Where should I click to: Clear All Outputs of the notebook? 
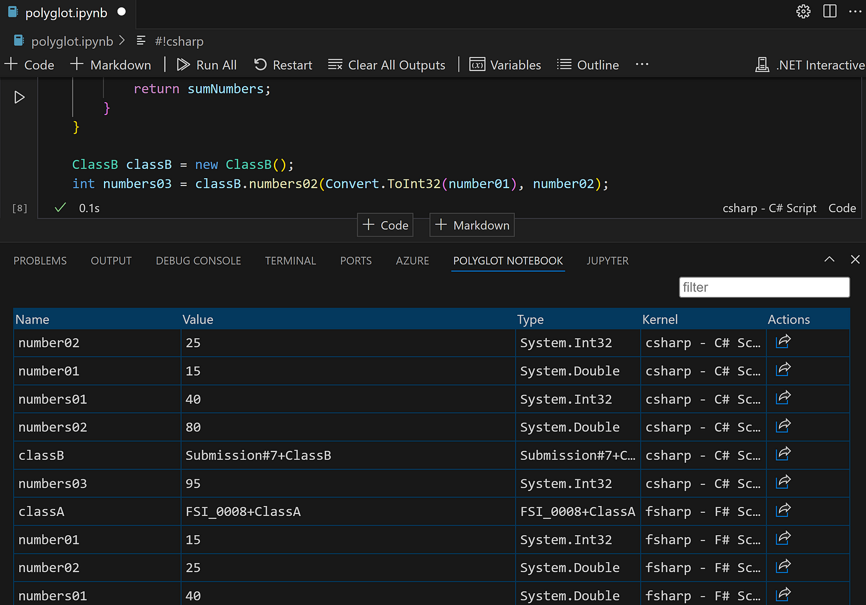pos(387,65)
